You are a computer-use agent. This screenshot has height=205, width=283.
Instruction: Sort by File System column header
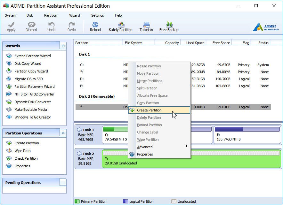coord(139,43)
